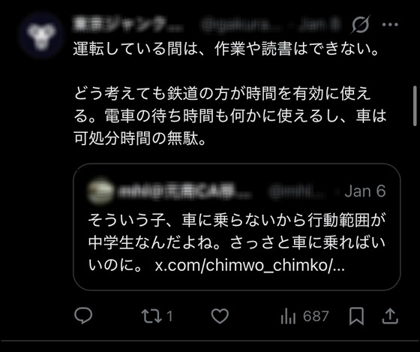Open the tweet author's profile avatar

point(42,36)
